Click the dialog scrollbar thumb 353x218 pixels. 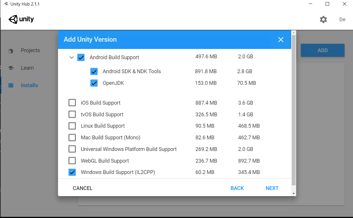(x=294, y=110)
